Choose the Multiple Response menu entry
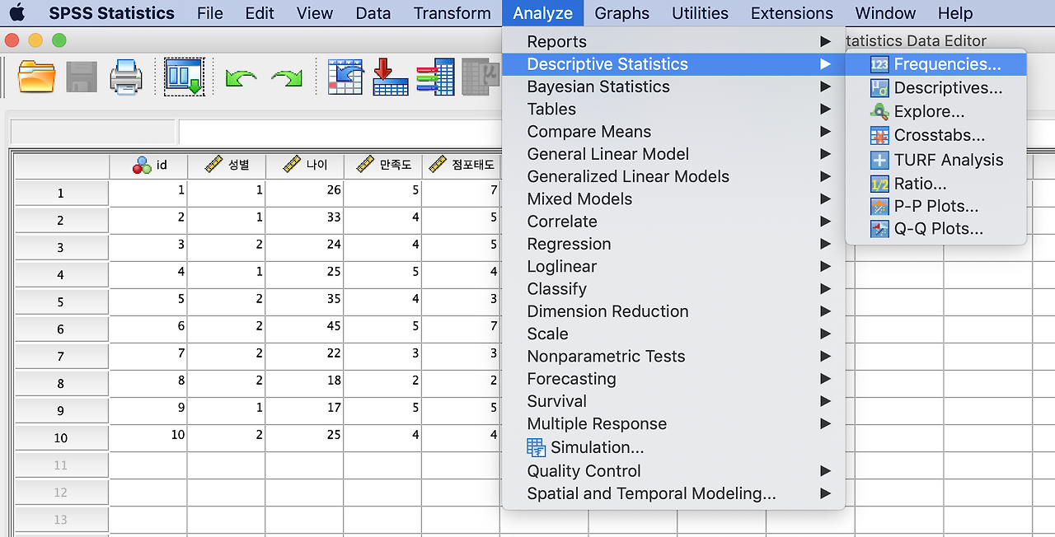 (673, 424)
